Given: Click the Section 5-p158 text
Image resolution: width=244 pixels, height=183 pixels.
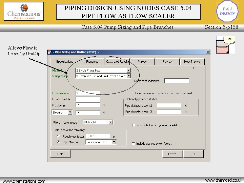Looking at the screenshot, I should pyautogui.click(x=221, y=27).
